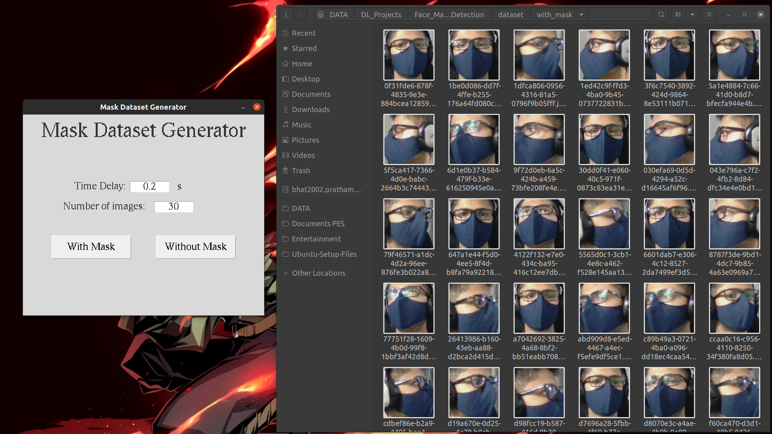The width and height of the screenshot is (772, 434).
Task: Click the starred files sidebar item
Action: point(304,48)
